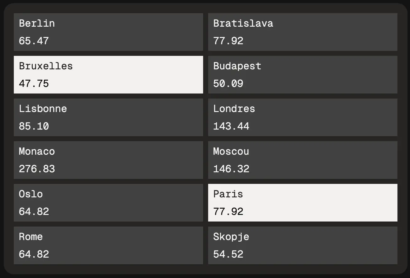Click the Skopje card
The image size is (410, 278).
pos(302,245)
